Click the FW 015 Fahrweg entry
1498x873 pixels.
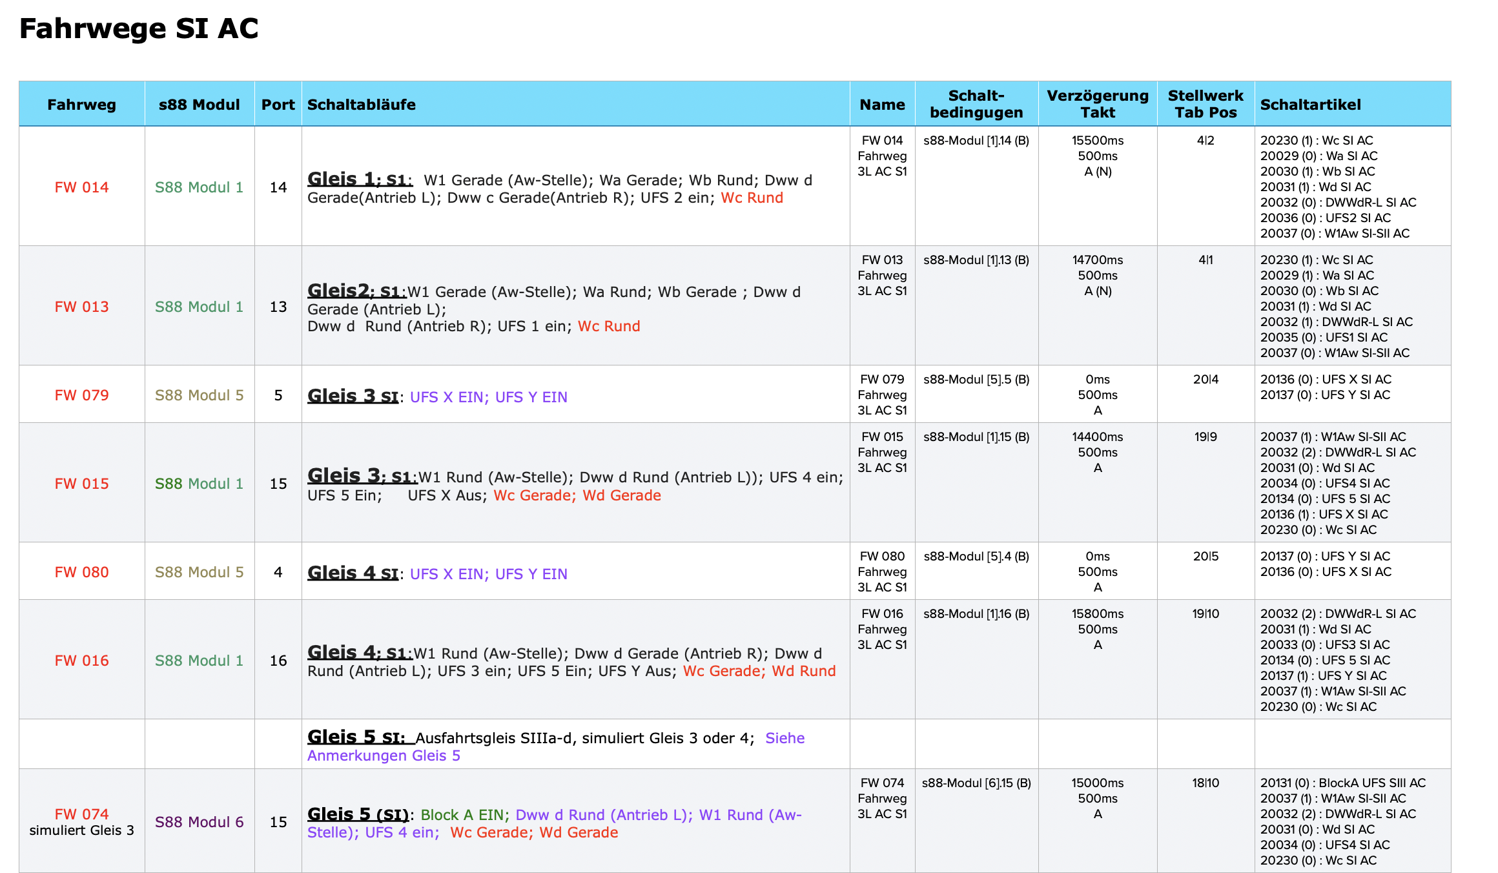(x=81, y=484)
